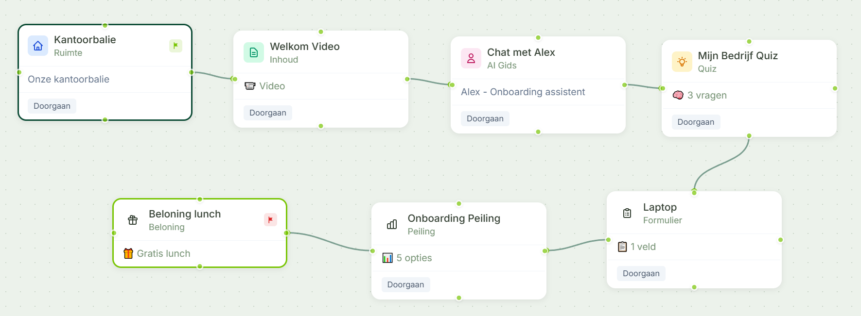Screen dimensions: 861x316
Task: Click the film icon next to Video label
Action: (x=250, y=86)
